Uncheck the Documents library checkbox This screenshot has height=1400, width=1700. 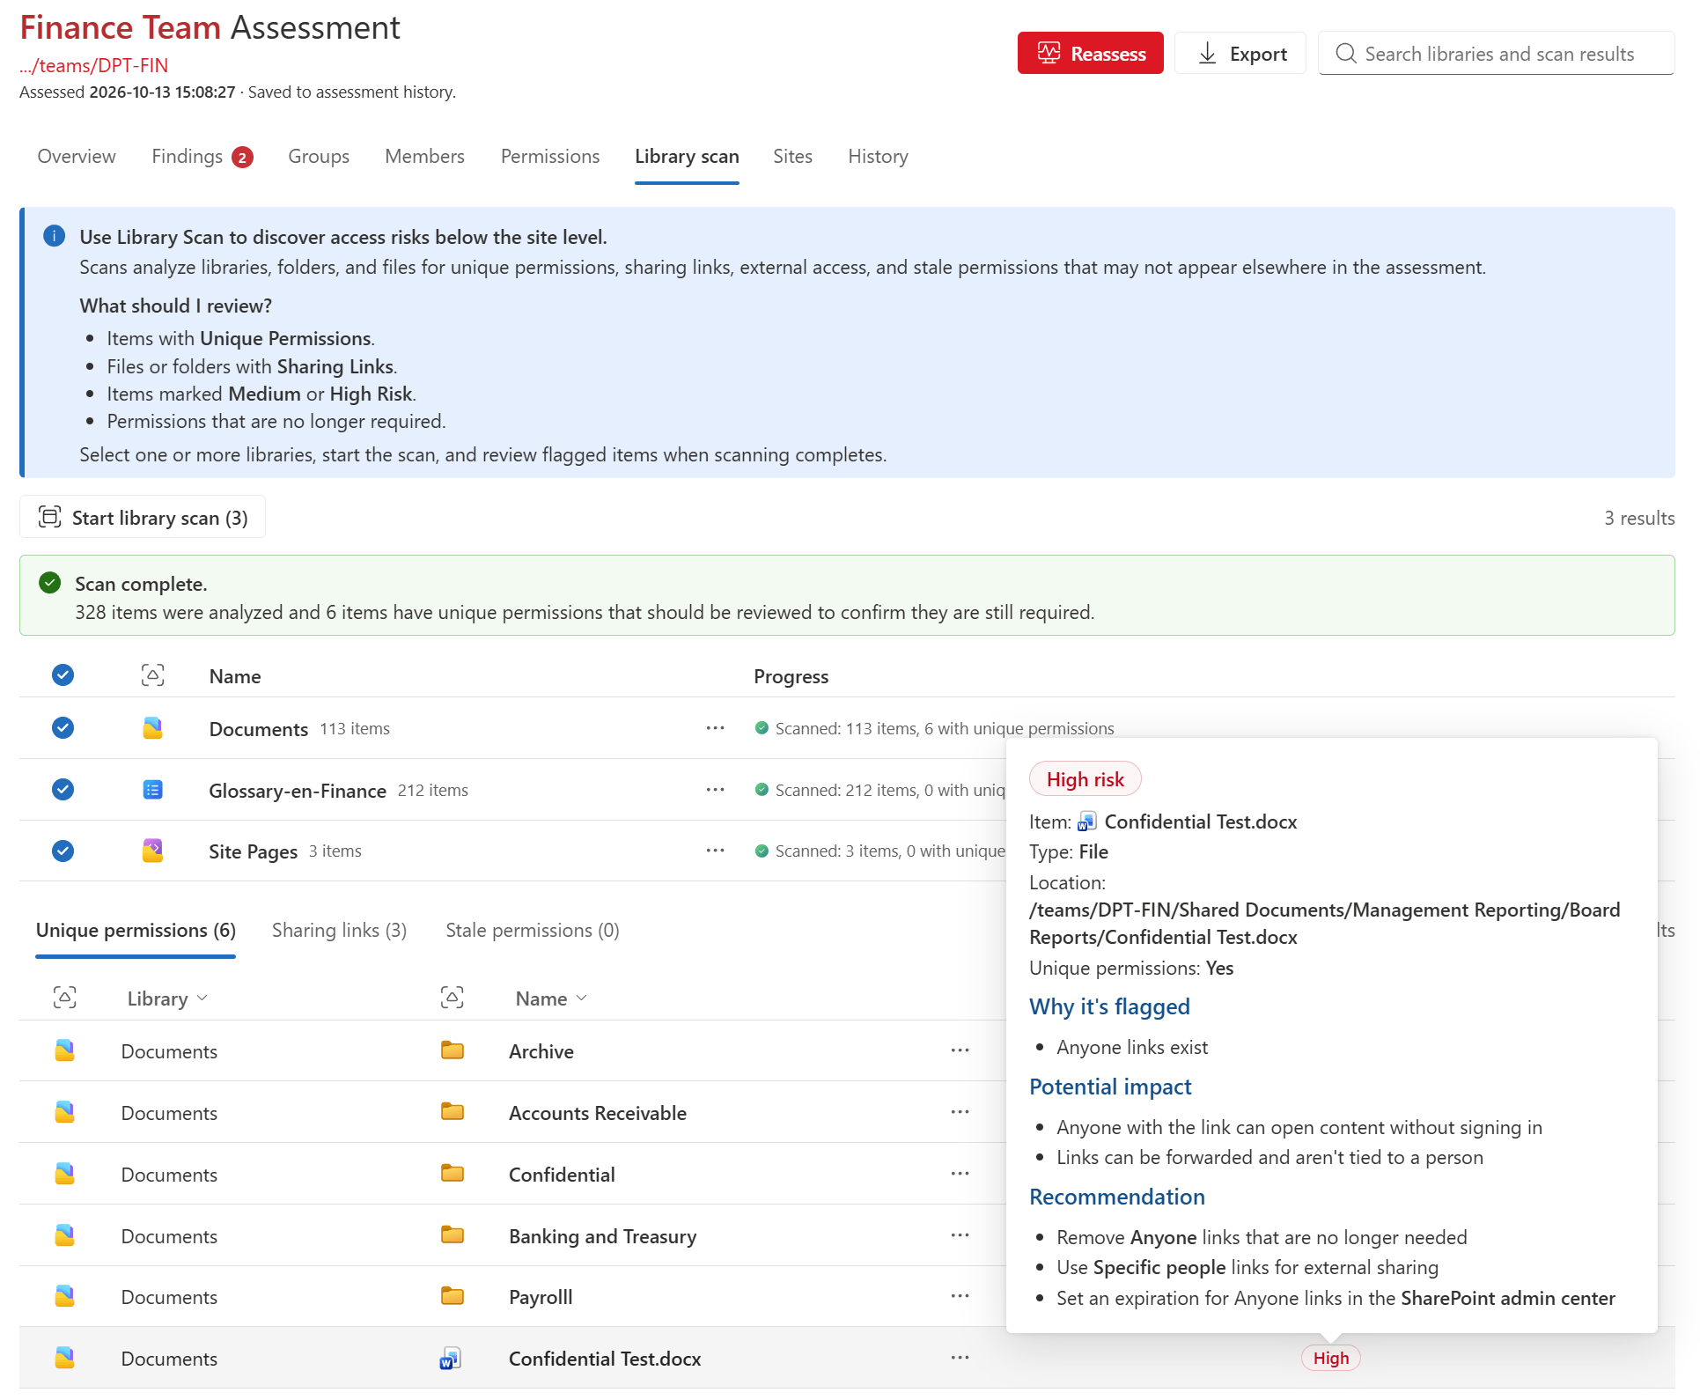coord(63,728)
